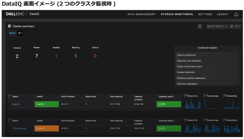Image resolution: width=244 pixels, height=139 pixels.
Task: Open the notifications bell icon
Action: 236,14
